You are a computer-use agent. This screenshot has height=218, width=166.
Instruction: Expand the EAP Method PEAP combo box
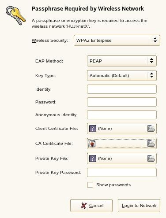point(122,61)
